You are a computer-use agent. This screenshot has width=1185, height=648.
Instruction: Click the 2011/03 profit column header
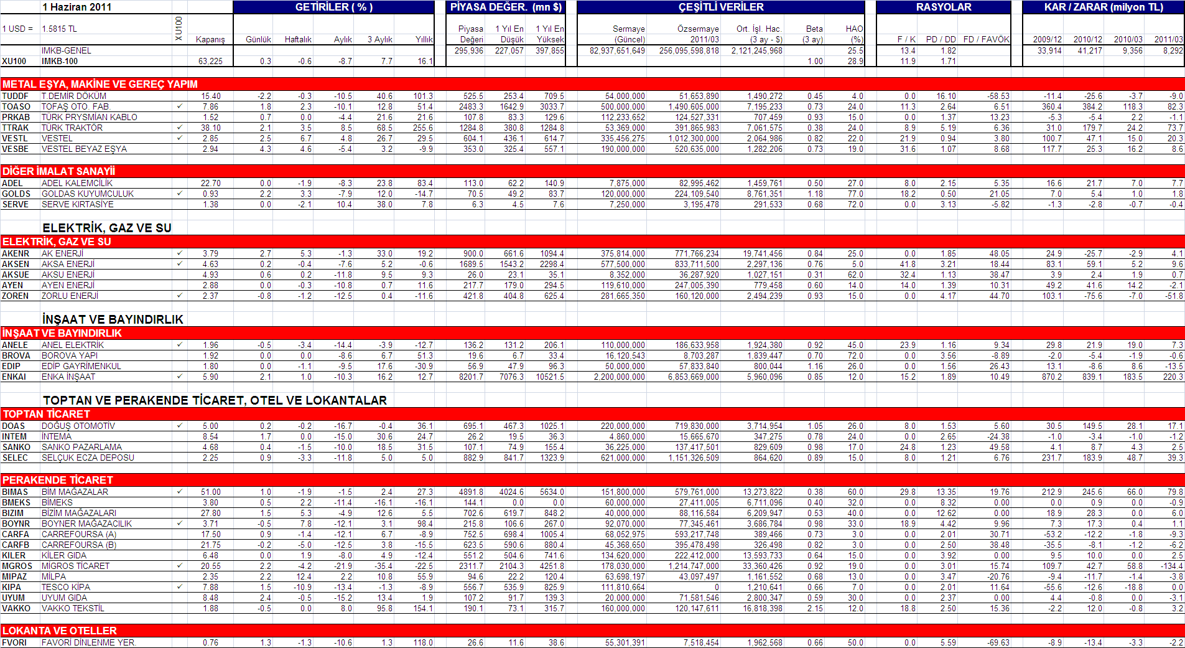tap(1169, 39)
